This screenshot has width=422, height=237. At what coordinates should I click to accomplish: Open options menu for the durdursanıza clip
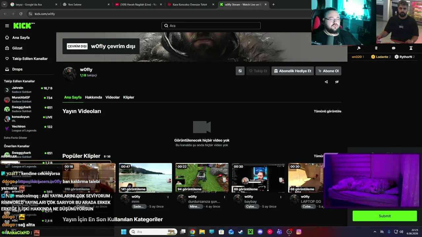[x=225, y=197]
